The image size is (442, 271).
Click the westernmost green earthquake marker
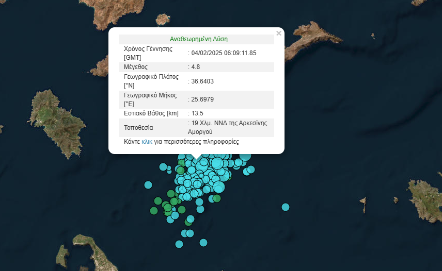[x=153, y=210]
